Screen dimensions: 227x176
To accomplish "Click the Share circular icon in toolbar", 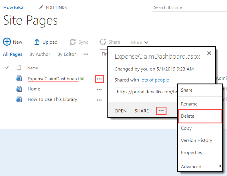I will [x=103, y=42].
